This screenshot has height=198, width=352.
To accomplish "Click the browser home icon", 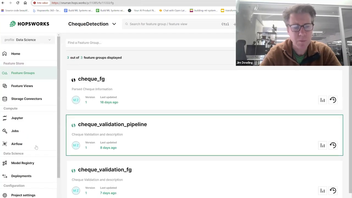I will [x=25, y=3].
